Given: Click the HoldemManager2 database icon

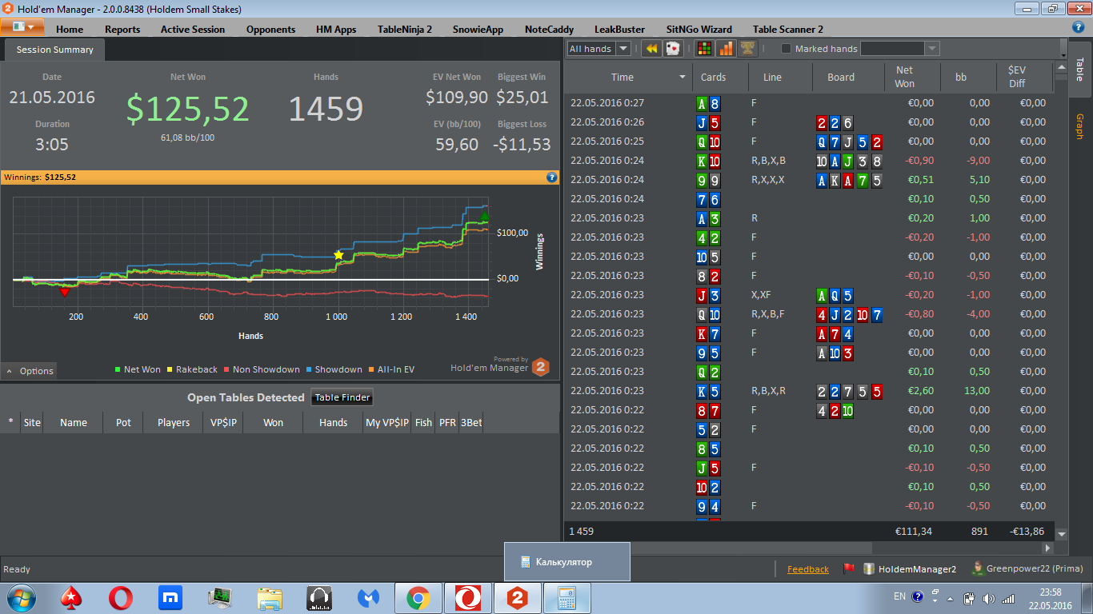Looking at the screenshot, I should (x=868, y=569).
